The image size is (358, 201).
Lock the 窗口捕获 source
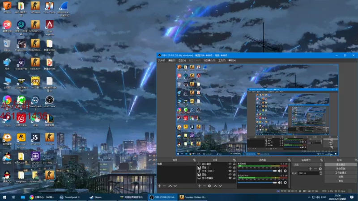coord(234,164)
